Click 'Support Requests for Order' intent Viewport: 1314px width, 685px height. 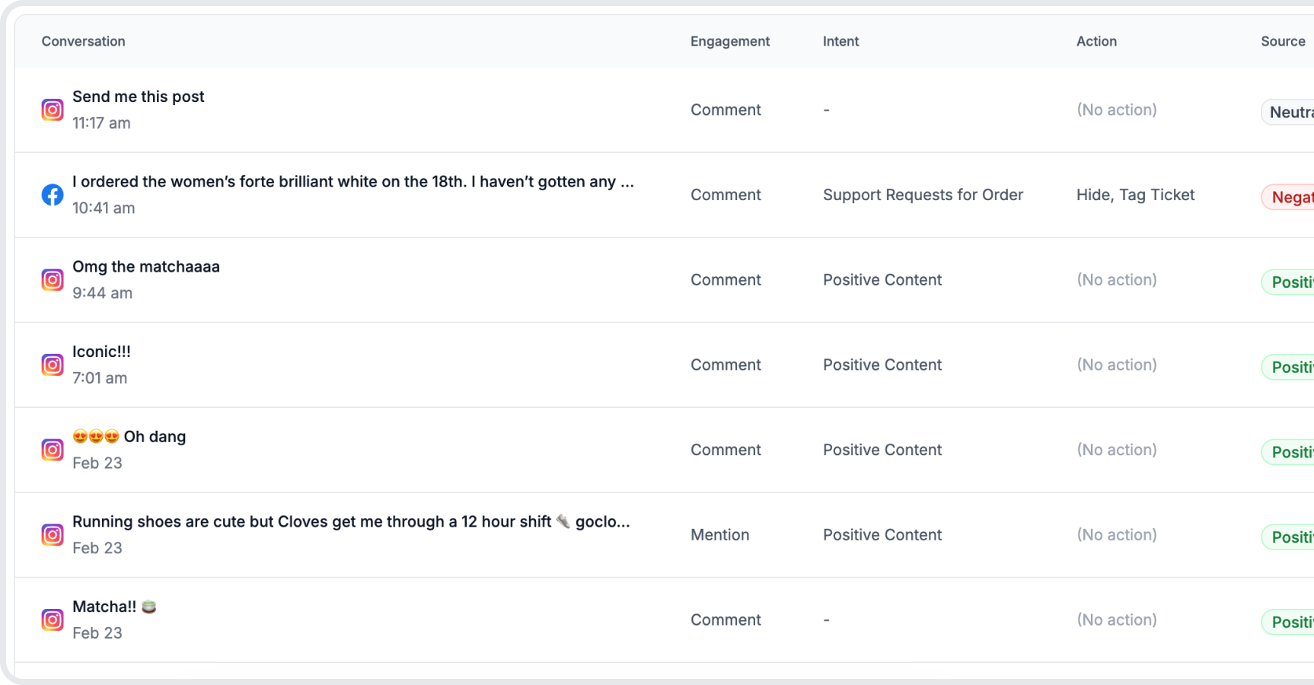pyautogui.click(x=923, y=195)
